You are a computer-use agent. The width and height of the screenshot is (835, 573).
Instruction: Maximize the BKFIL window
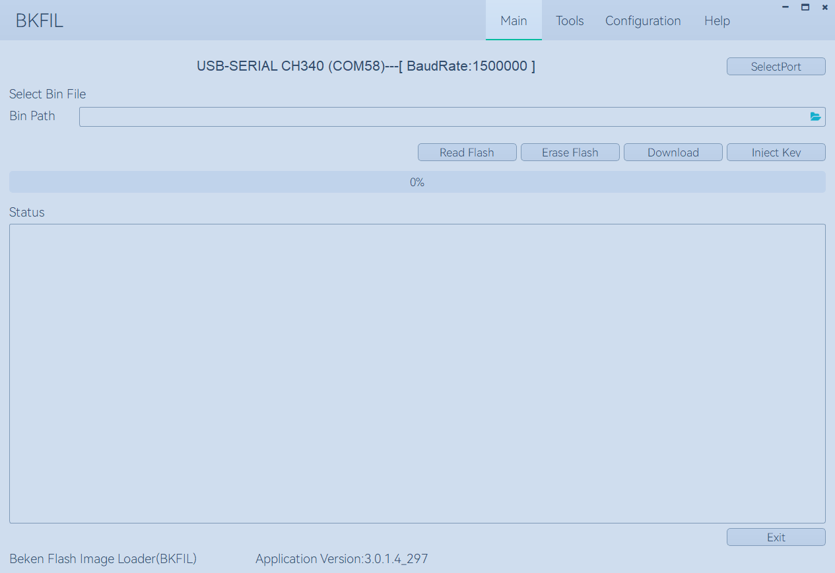click(x=805, y=7)
